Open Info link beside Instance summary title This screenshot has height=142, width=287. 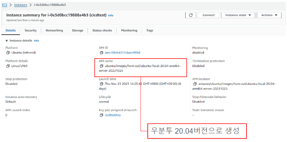pyautogui.click(x=111, y=16)
